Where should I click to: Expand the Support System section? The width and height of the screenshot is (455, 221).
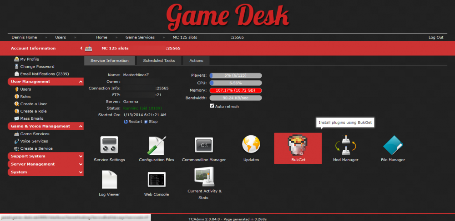coord(45,156)
